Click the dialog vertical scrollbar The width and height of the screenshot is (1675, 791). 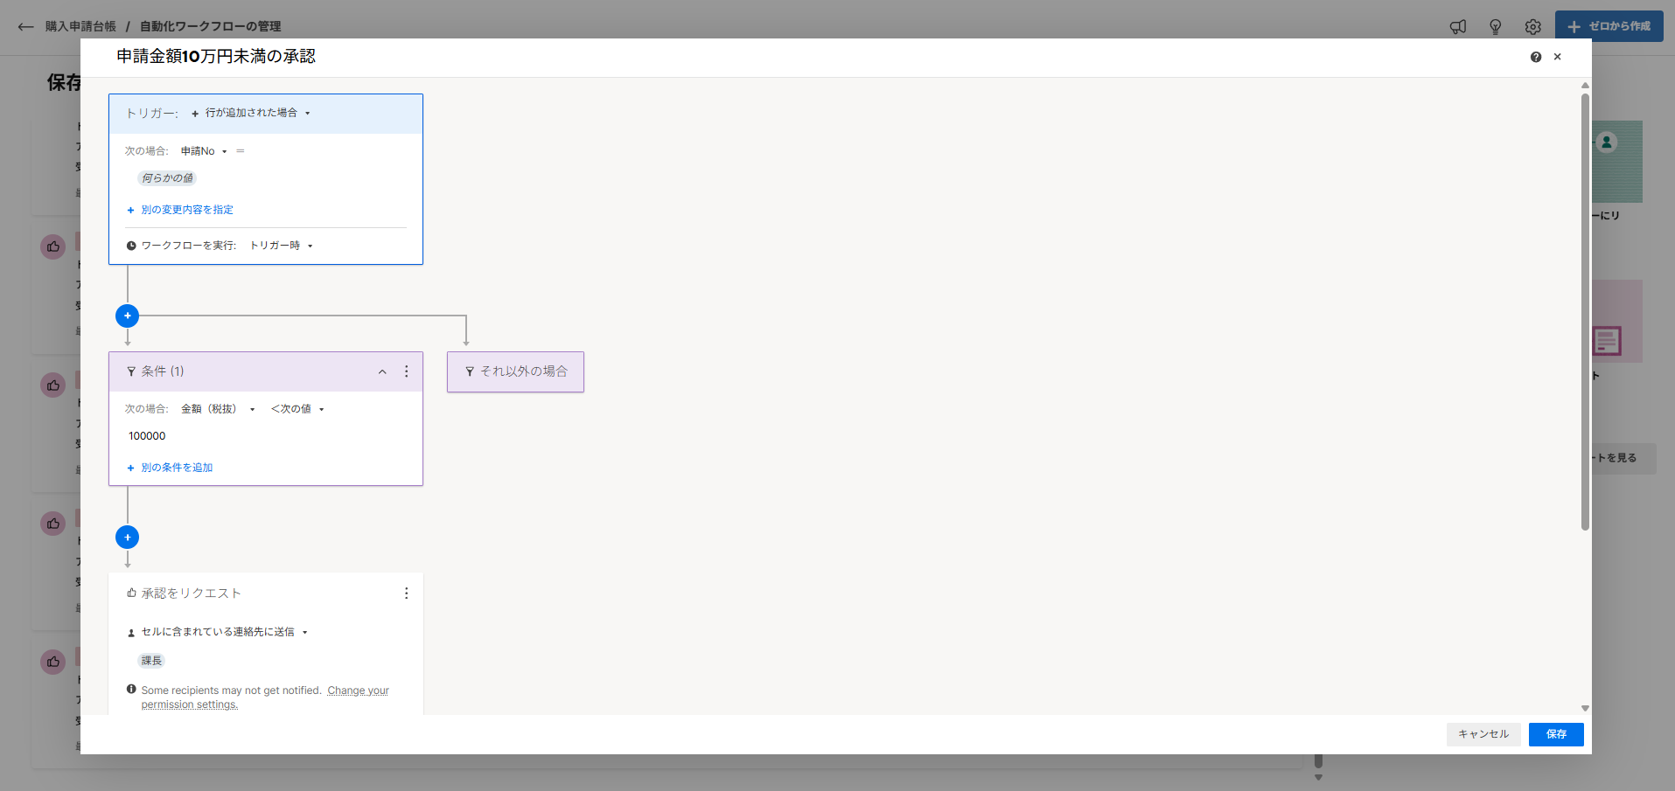click(1585, 312)
